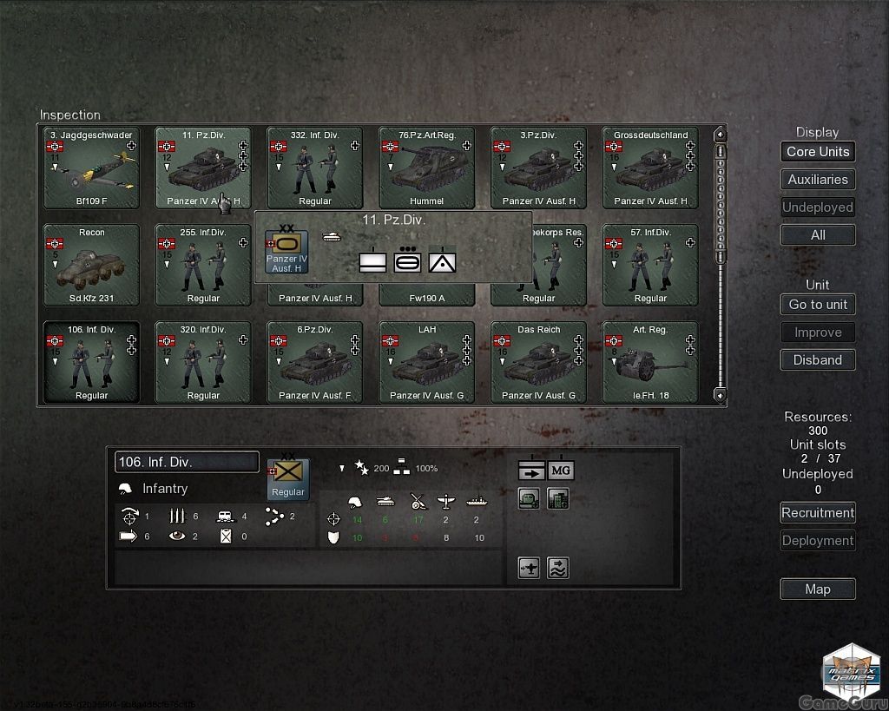Show All units in the display filter

[x=818, y=235]
